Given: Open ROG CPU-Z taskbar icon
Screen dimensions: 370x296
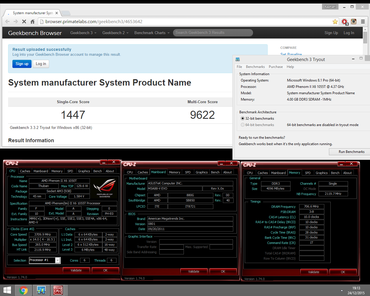Looking at the screenshot, I should pyautogui.click(x=58, y=290).
